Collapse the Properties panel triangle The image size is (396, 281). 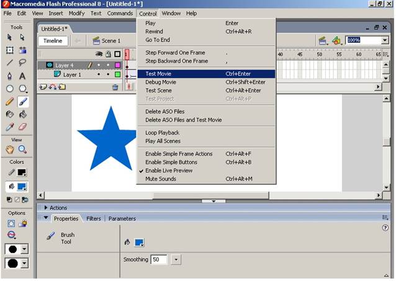[46, 218]
